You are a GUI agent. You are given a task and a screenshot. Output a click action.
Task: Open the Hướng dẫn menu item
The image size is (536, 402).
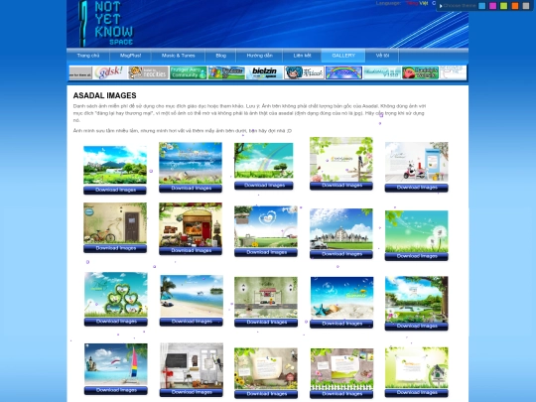(x=259, y=56)
